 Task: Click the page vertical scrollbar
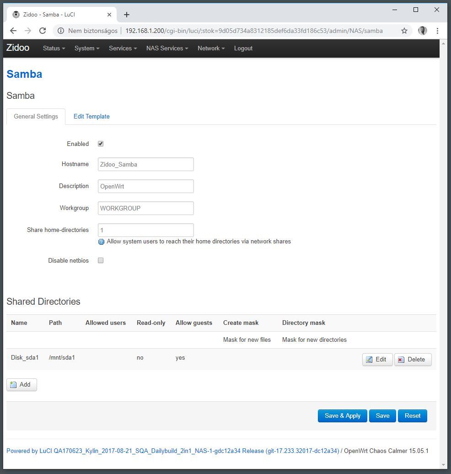[443, 254]
